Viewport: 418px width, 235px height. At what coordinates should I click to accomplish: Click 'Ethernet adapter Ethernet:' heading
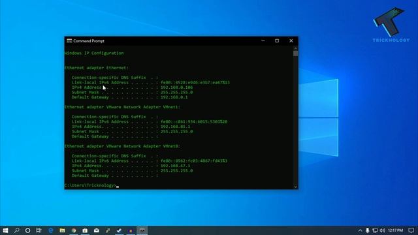pos(97,68)
